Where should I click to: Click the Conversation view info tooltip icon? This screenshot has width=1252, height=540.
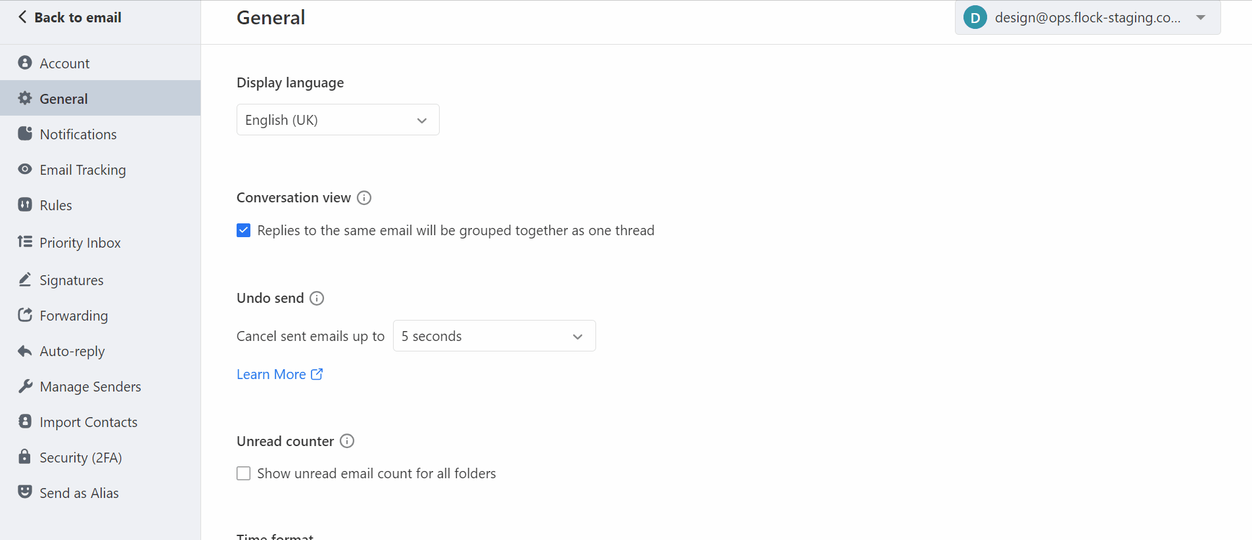tap(363, 197)
